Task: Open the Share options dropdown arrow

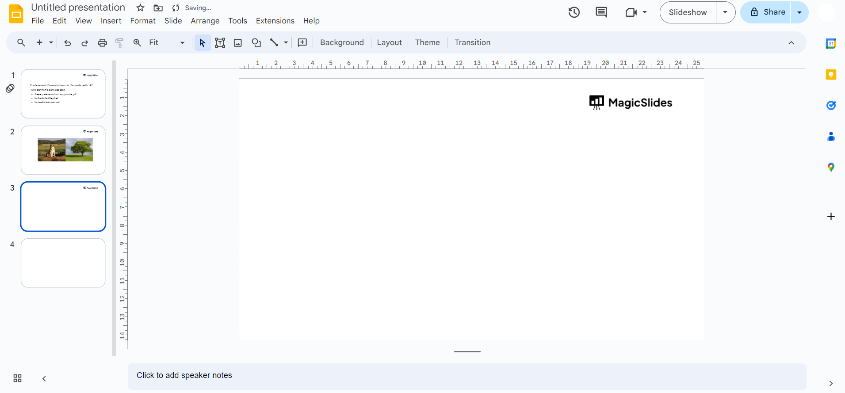Action: 799,12
